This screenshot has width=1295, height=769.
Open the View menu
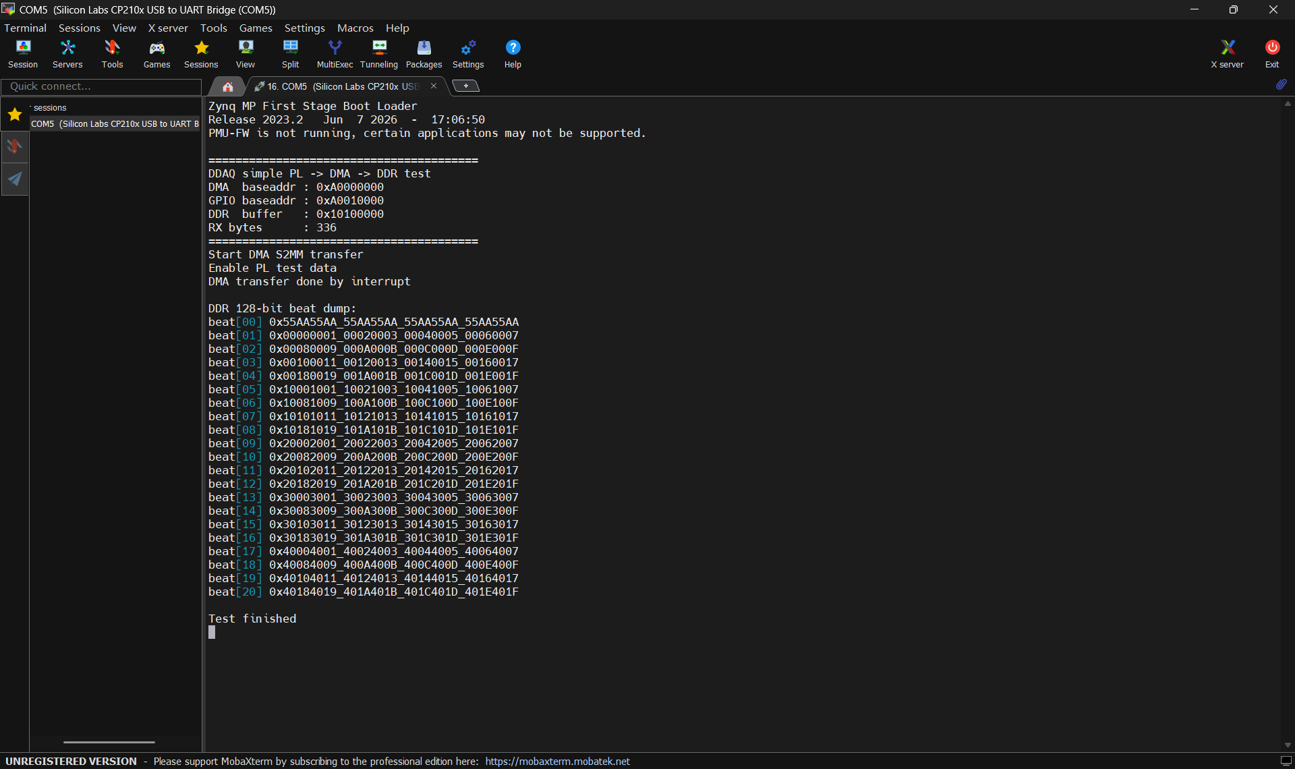[x=124, y=28]
